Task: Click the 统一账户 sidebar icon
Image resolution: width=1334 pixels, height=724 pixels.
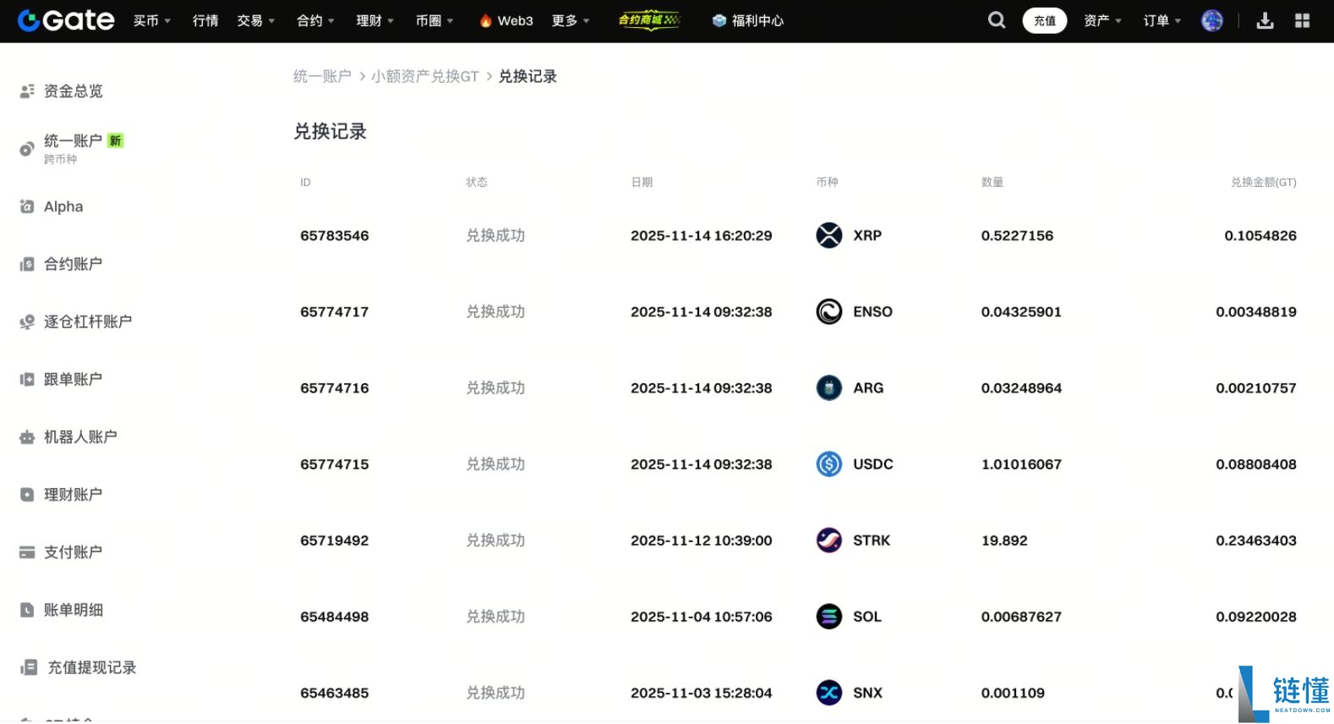Action: tap(27, 149)
